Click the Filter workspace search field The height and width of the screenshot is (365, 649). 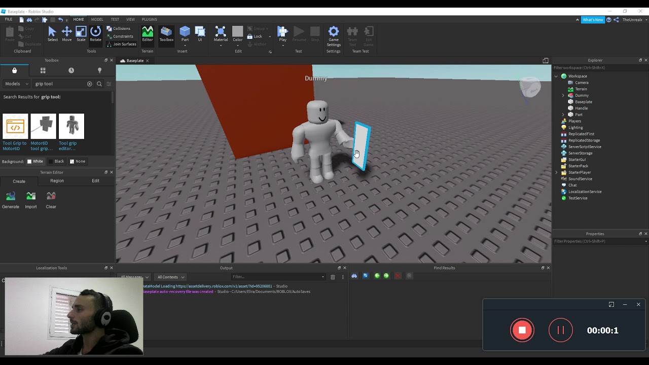pos(600,68)
